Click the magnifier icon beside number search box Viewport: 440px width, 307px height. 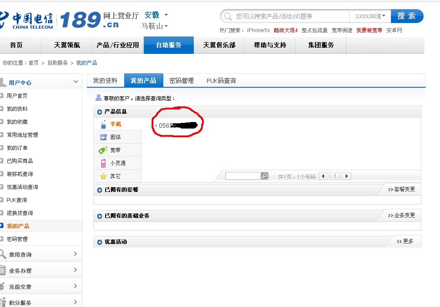[x=264, y=176]
